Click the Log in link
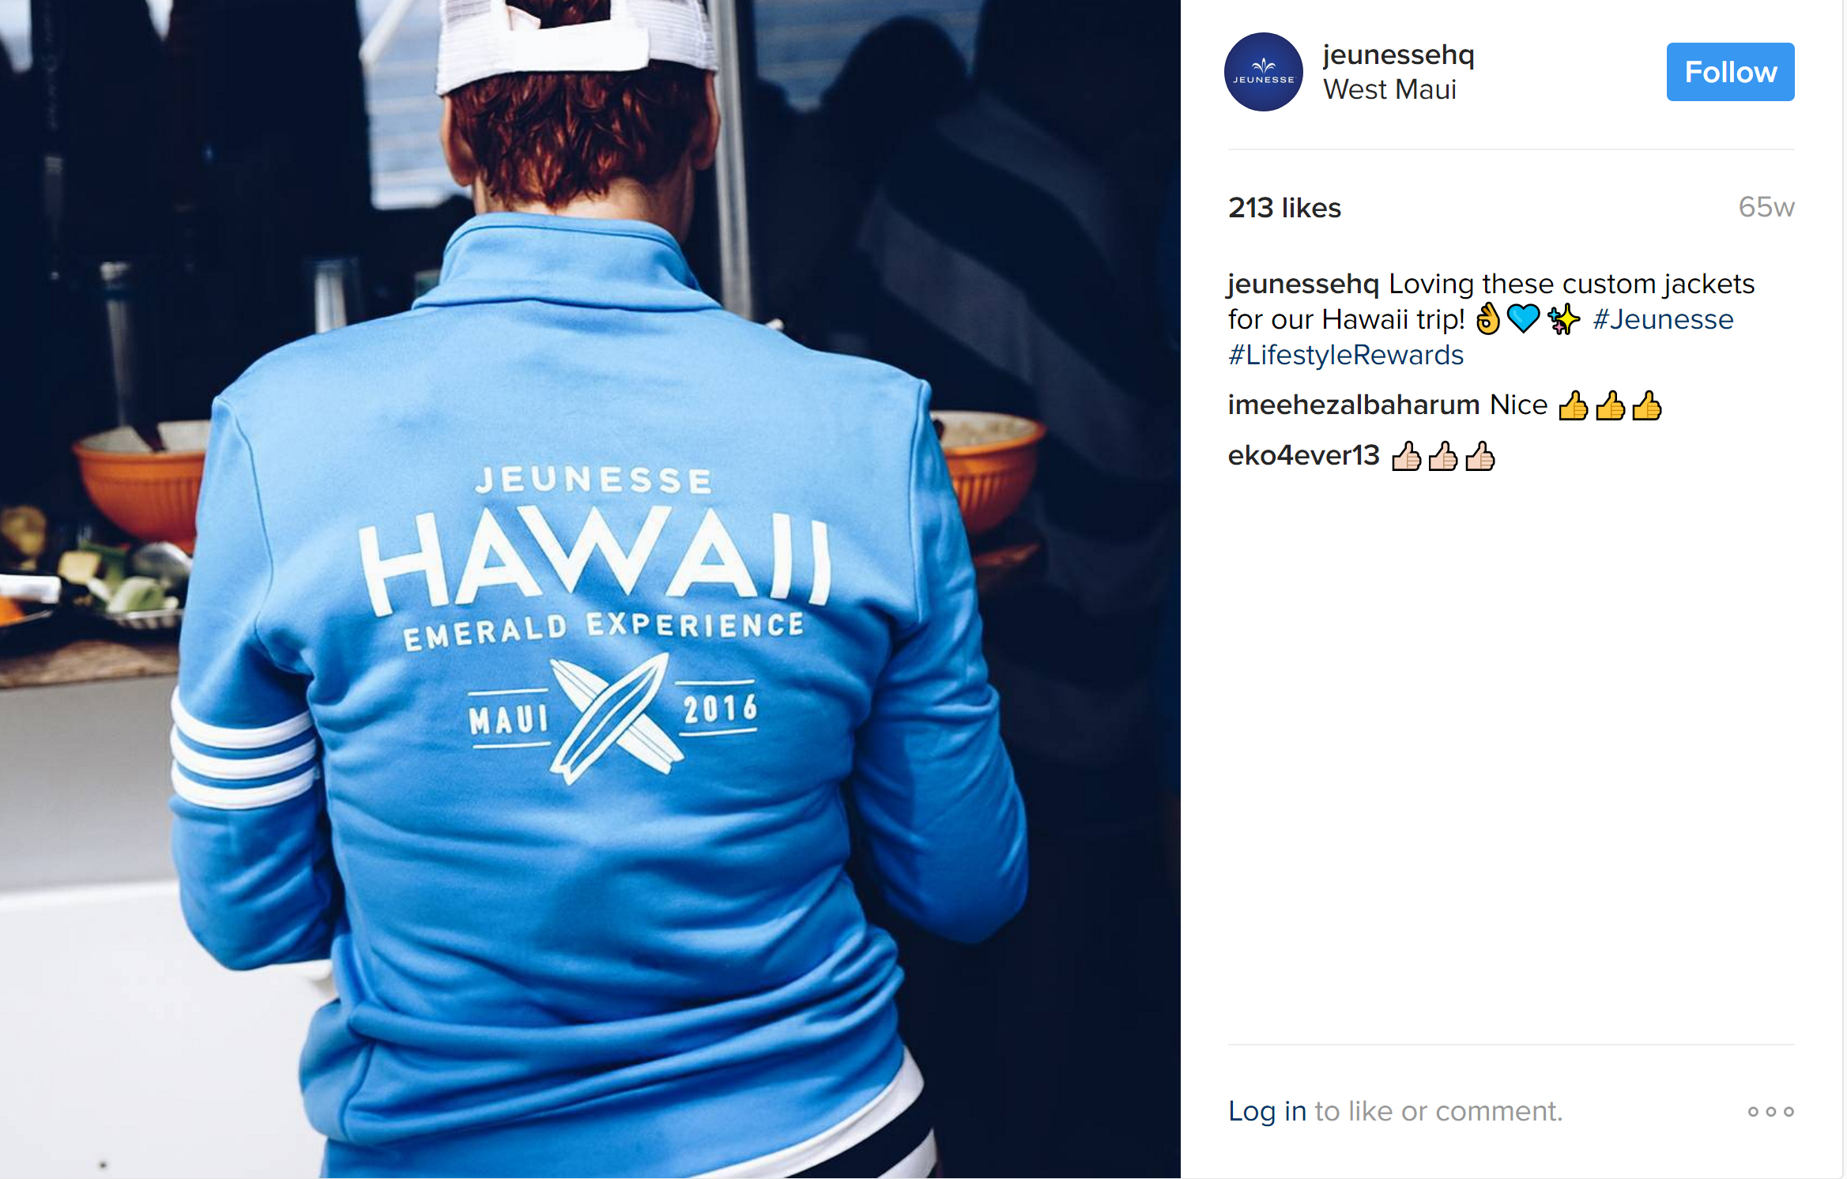This screenshot has height=1179, width=1847. pyautogui.click(x=1267, y=1111)
